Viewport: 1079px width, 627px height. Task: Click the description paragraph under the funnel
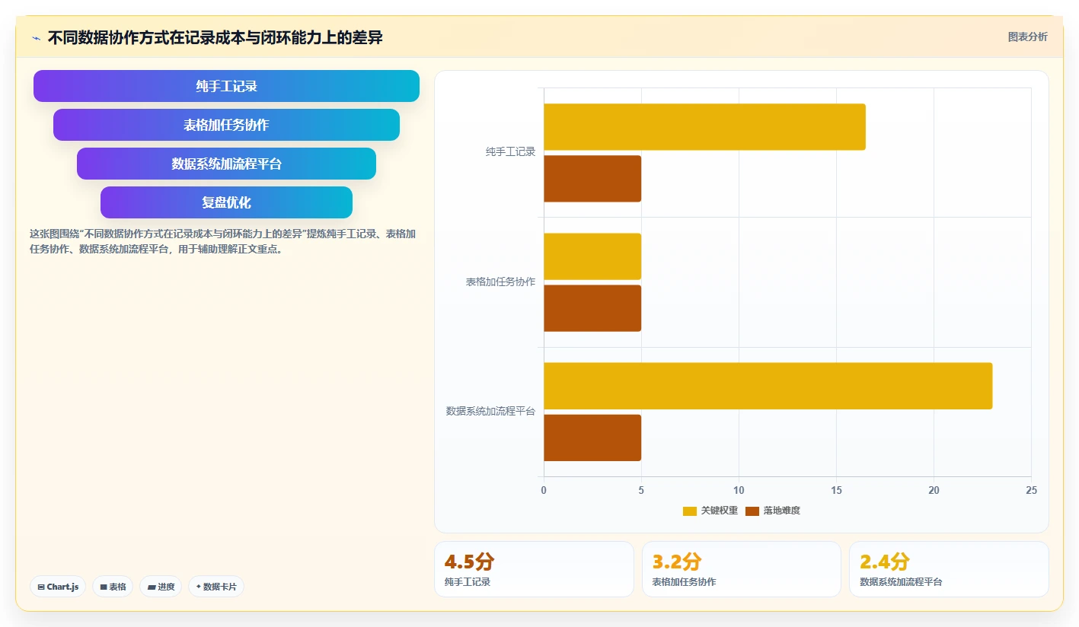click(222, 241)
